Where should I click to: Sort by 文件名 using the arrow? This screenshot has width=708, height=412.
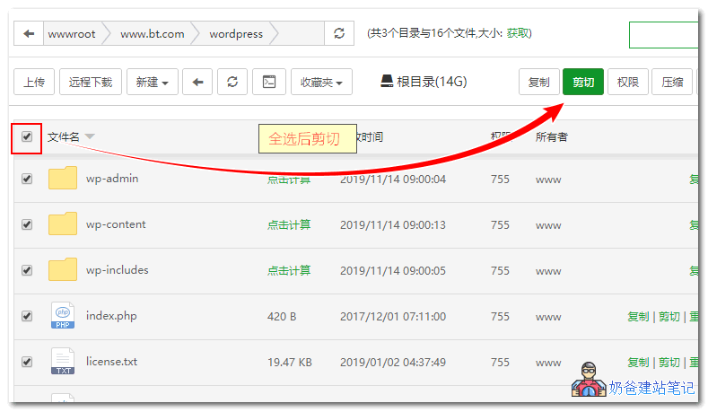tap(90, 137)
